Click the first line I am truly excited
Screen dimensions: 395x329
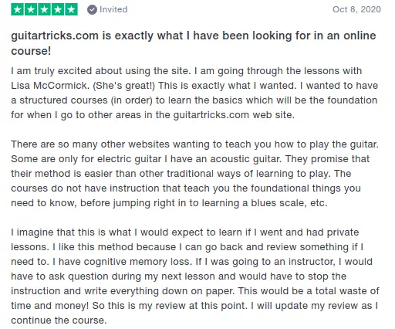(x=187, y=71)
